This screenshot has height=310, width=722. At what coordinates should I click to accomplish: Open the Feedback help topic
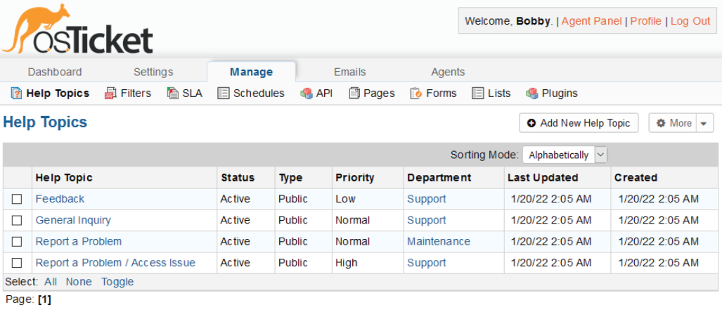60,199
